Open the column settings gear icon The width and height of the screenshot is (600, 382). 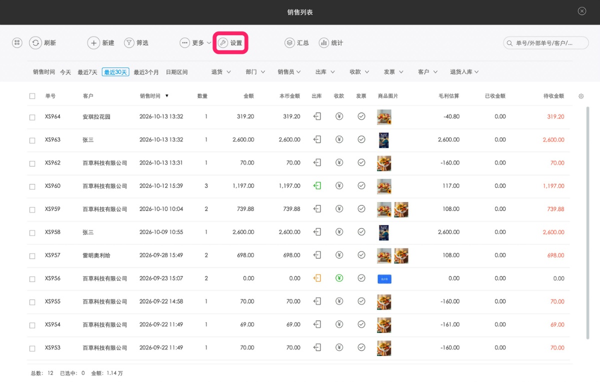[581, 96]
